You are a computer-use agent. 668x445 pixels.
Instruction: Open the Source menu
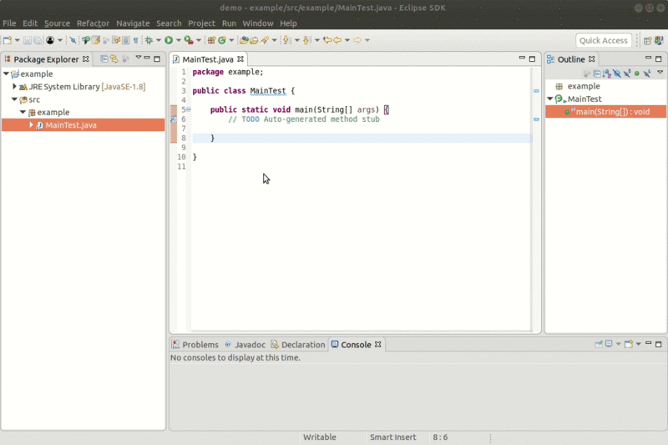click(x=57, y=23)
